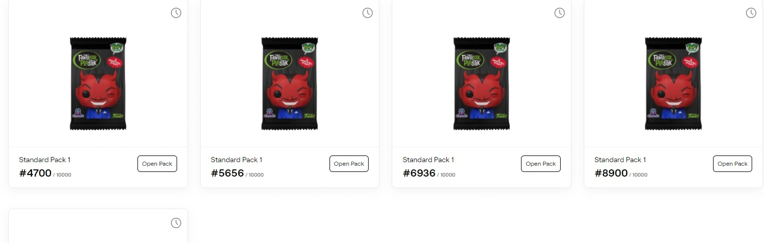Click the Standard Pack 1 title of #5656
Image resolution: width=764 pixels, height=243 pixels.
pos(236,160)
